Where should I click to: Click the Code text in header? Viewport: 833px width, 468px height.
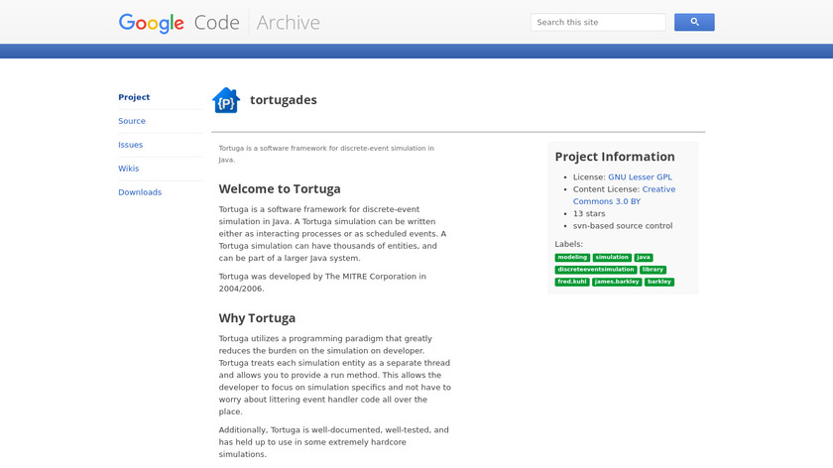[x=217, y=23]
